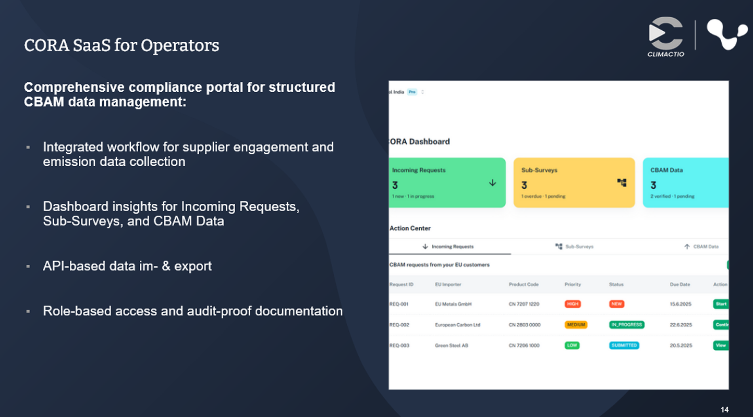The width and height of the screenshot is (753, 417).
Task: Click the HIGH priority badge for REQ-001
Action: point(572,304)
